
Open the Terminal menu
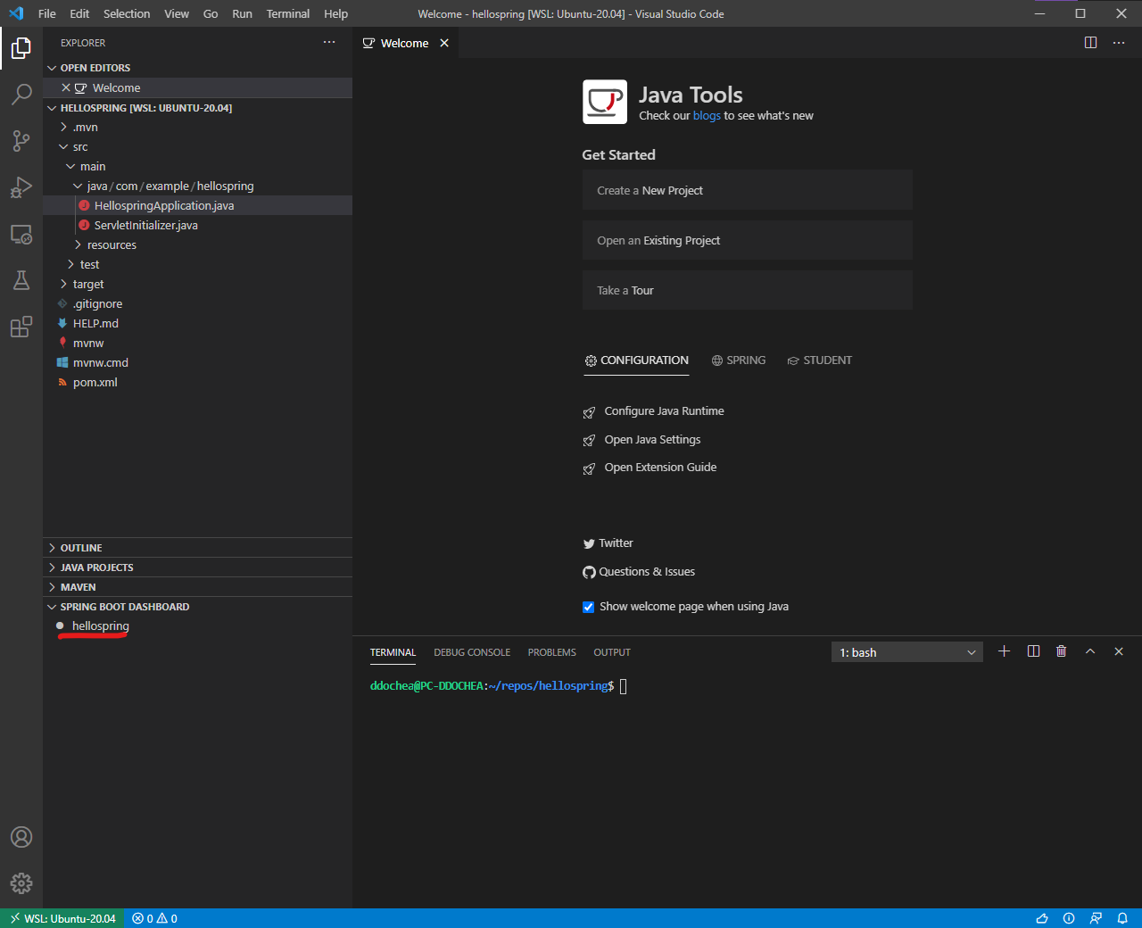click(x=288, y=13)
